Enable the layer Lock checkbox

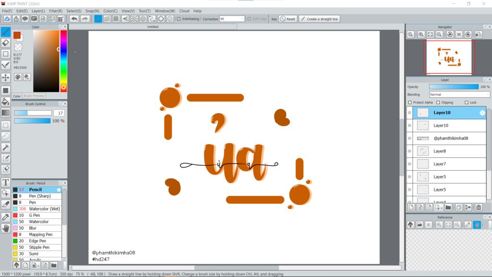click(x=466, y=102)
